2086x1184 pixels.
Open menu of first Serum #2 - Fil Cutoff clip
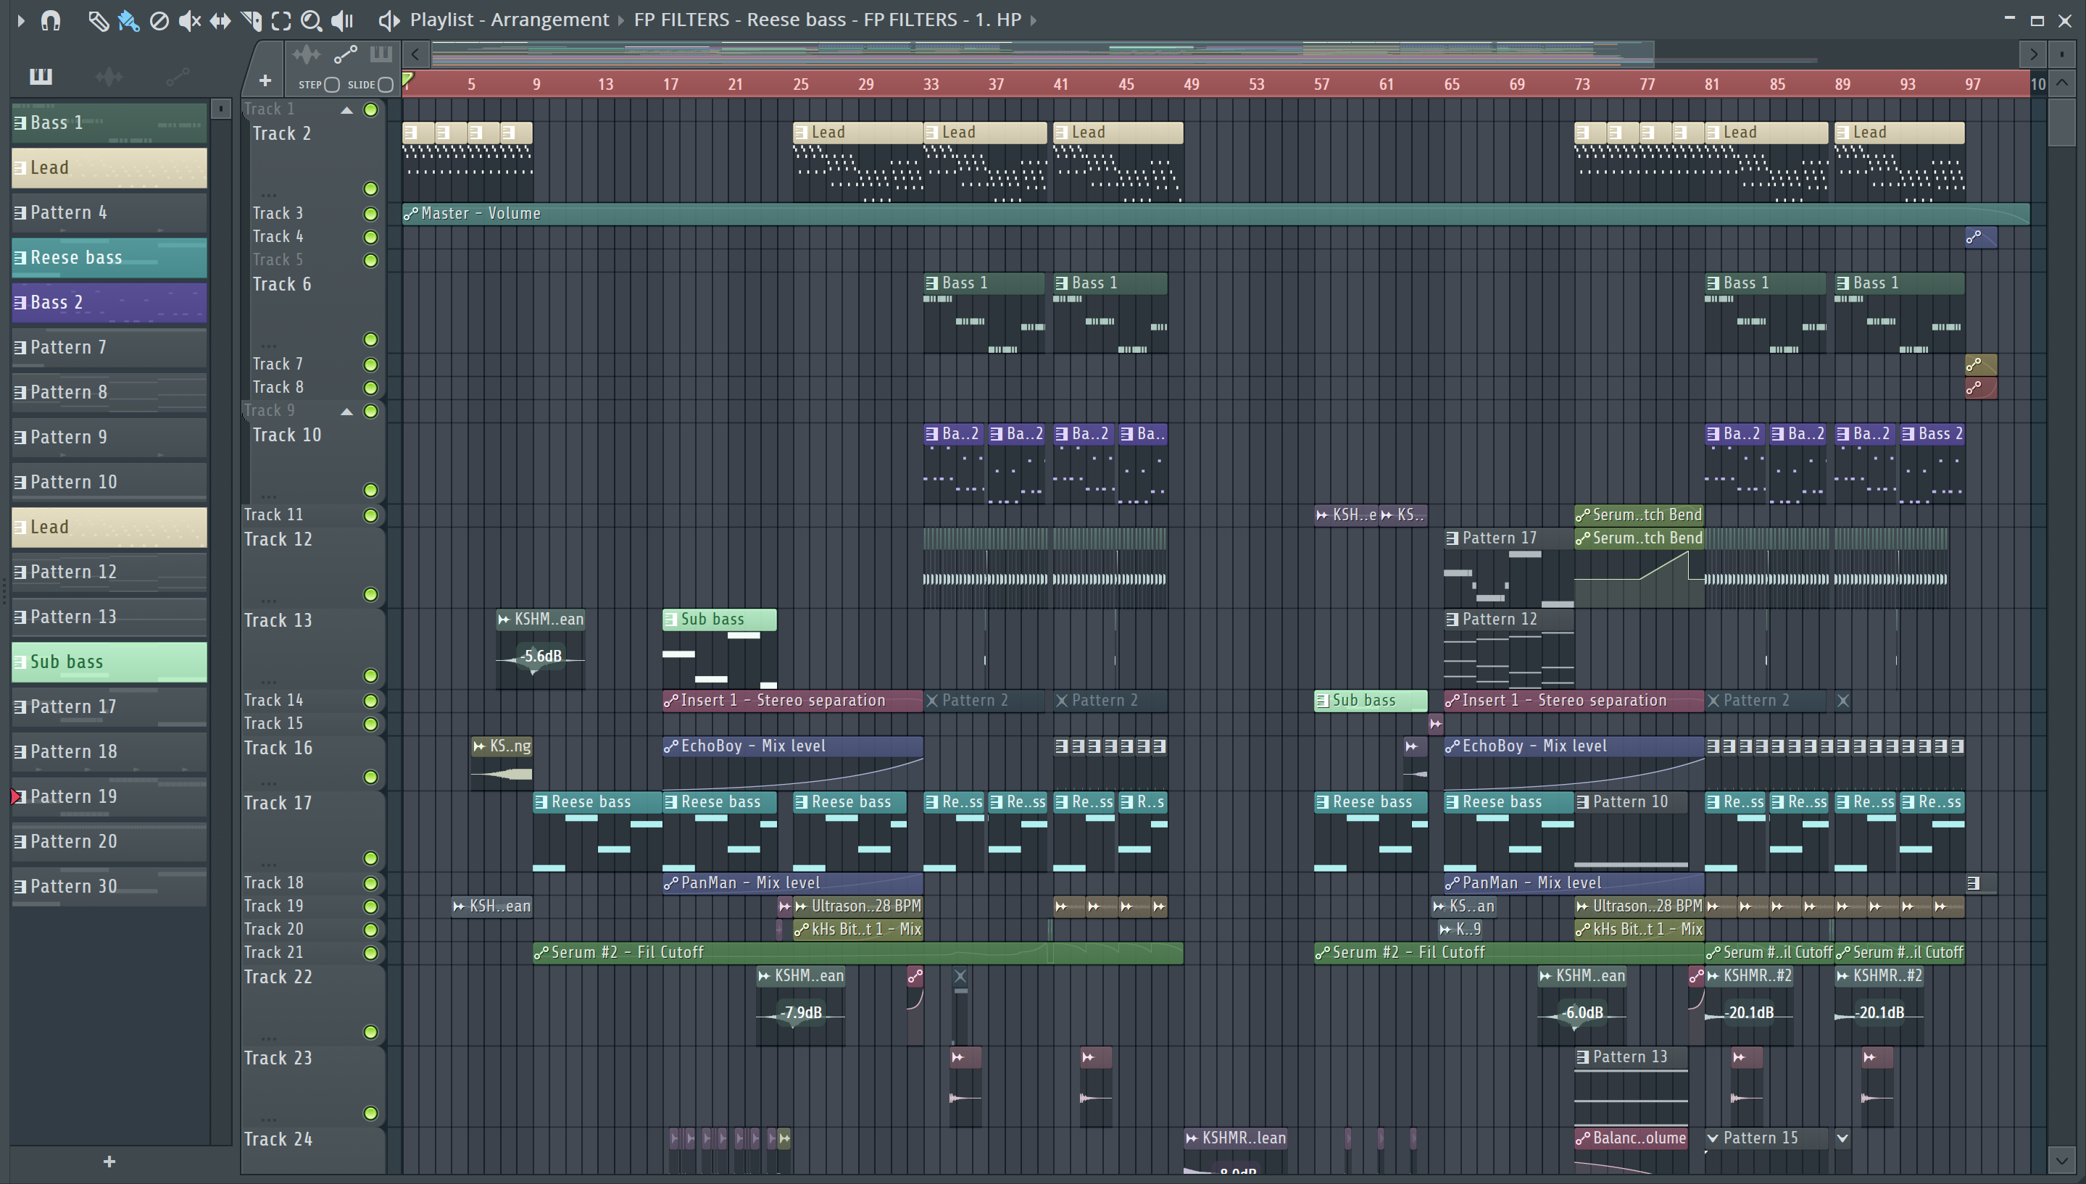[541, 953]
